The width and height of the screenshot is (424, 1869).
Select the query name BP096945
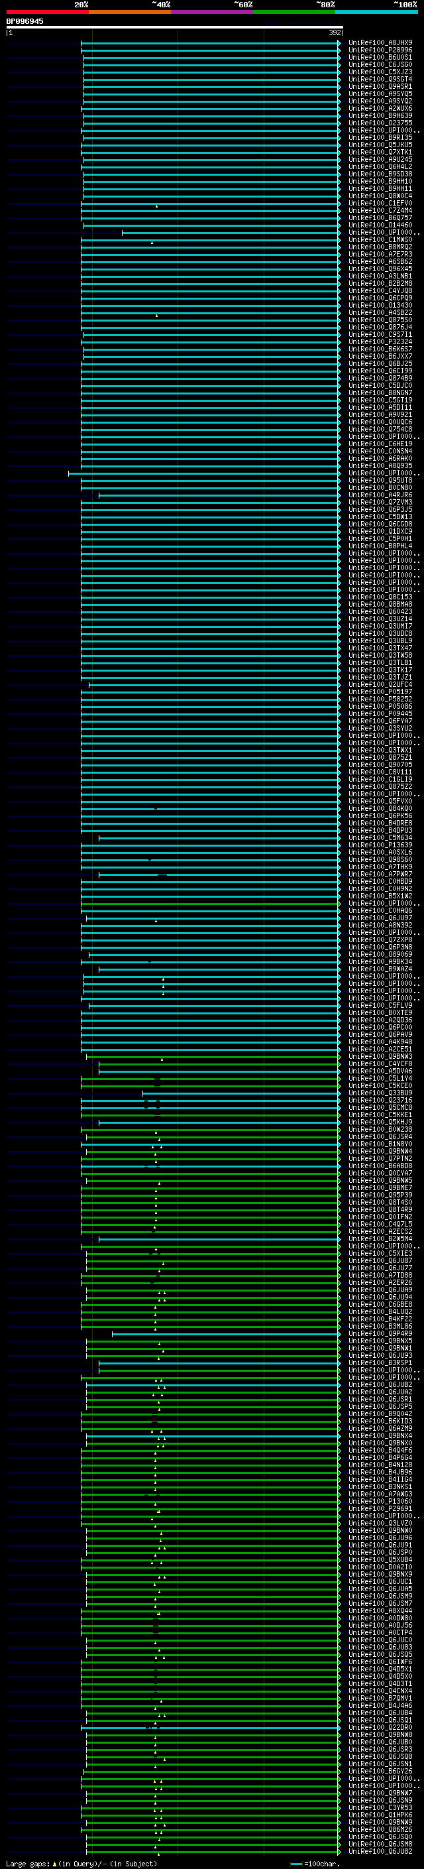[25, 21]
